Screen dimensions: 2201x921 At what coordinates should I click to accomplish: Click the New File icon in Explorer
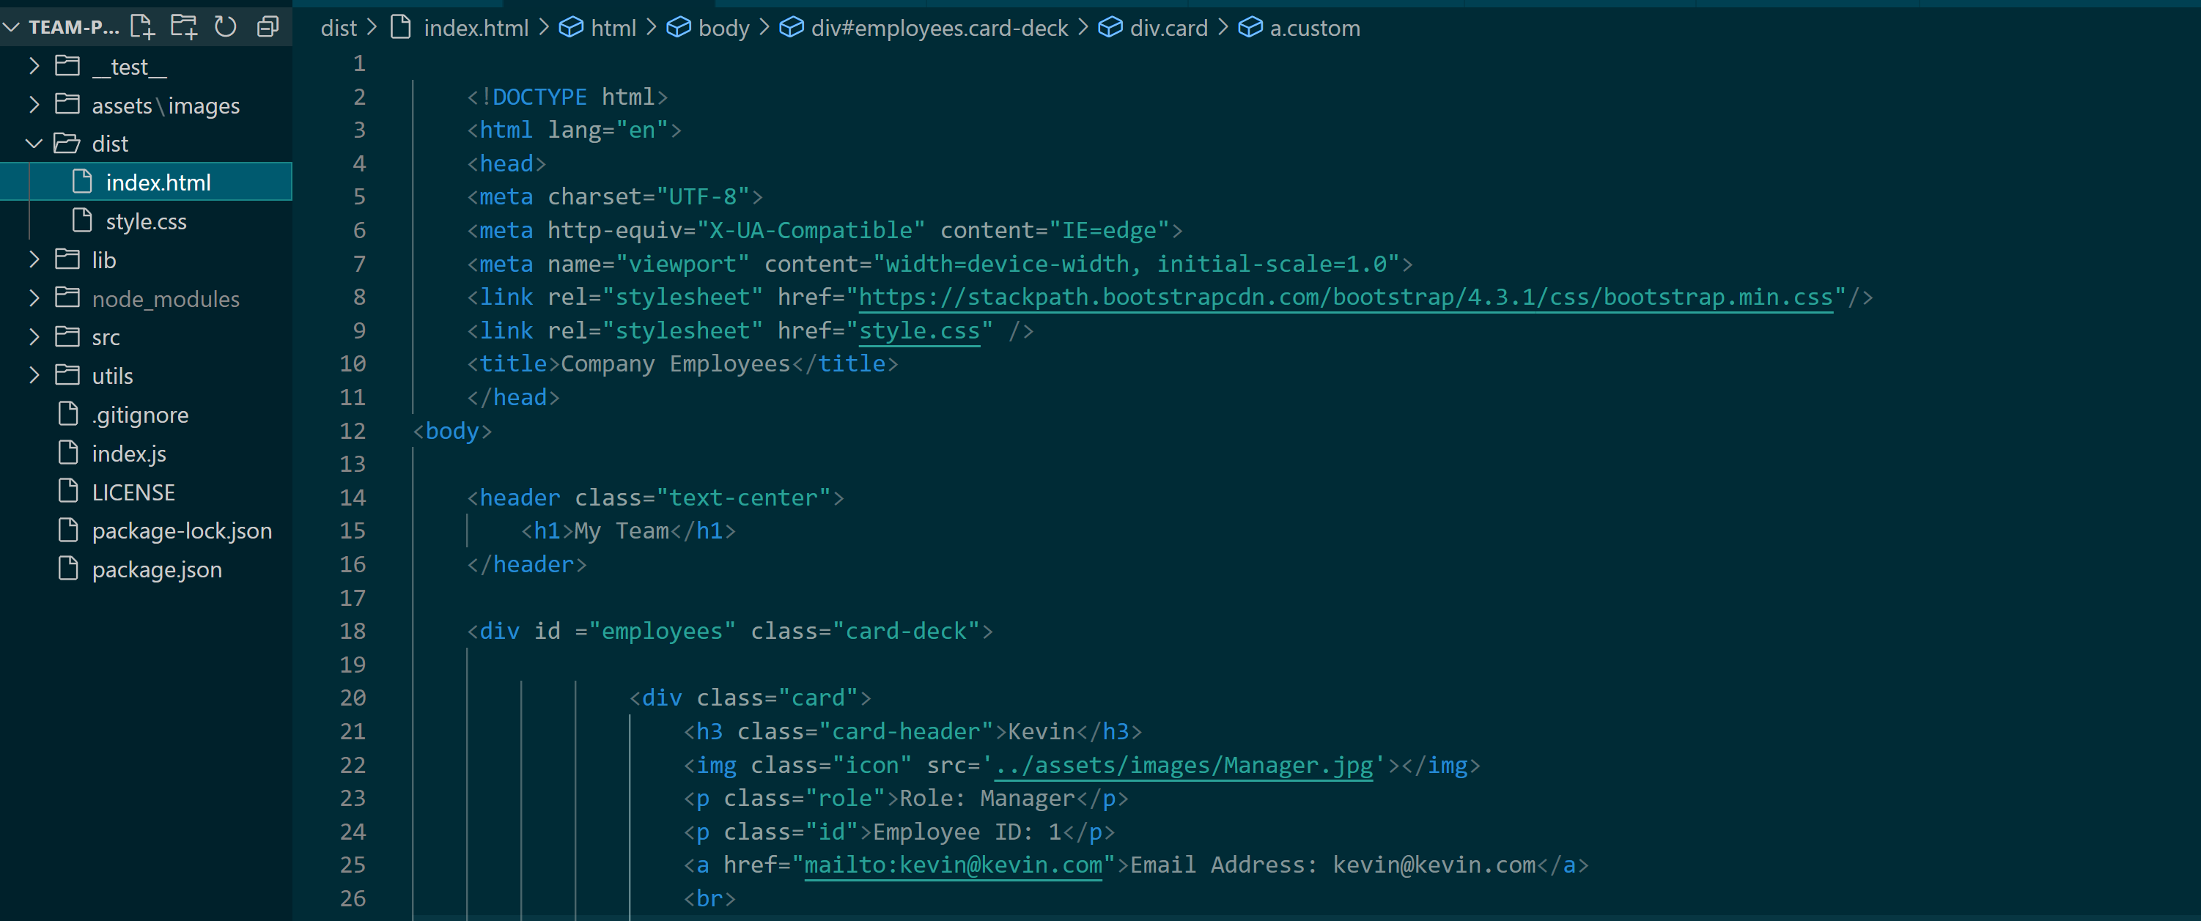coord(142,26)
